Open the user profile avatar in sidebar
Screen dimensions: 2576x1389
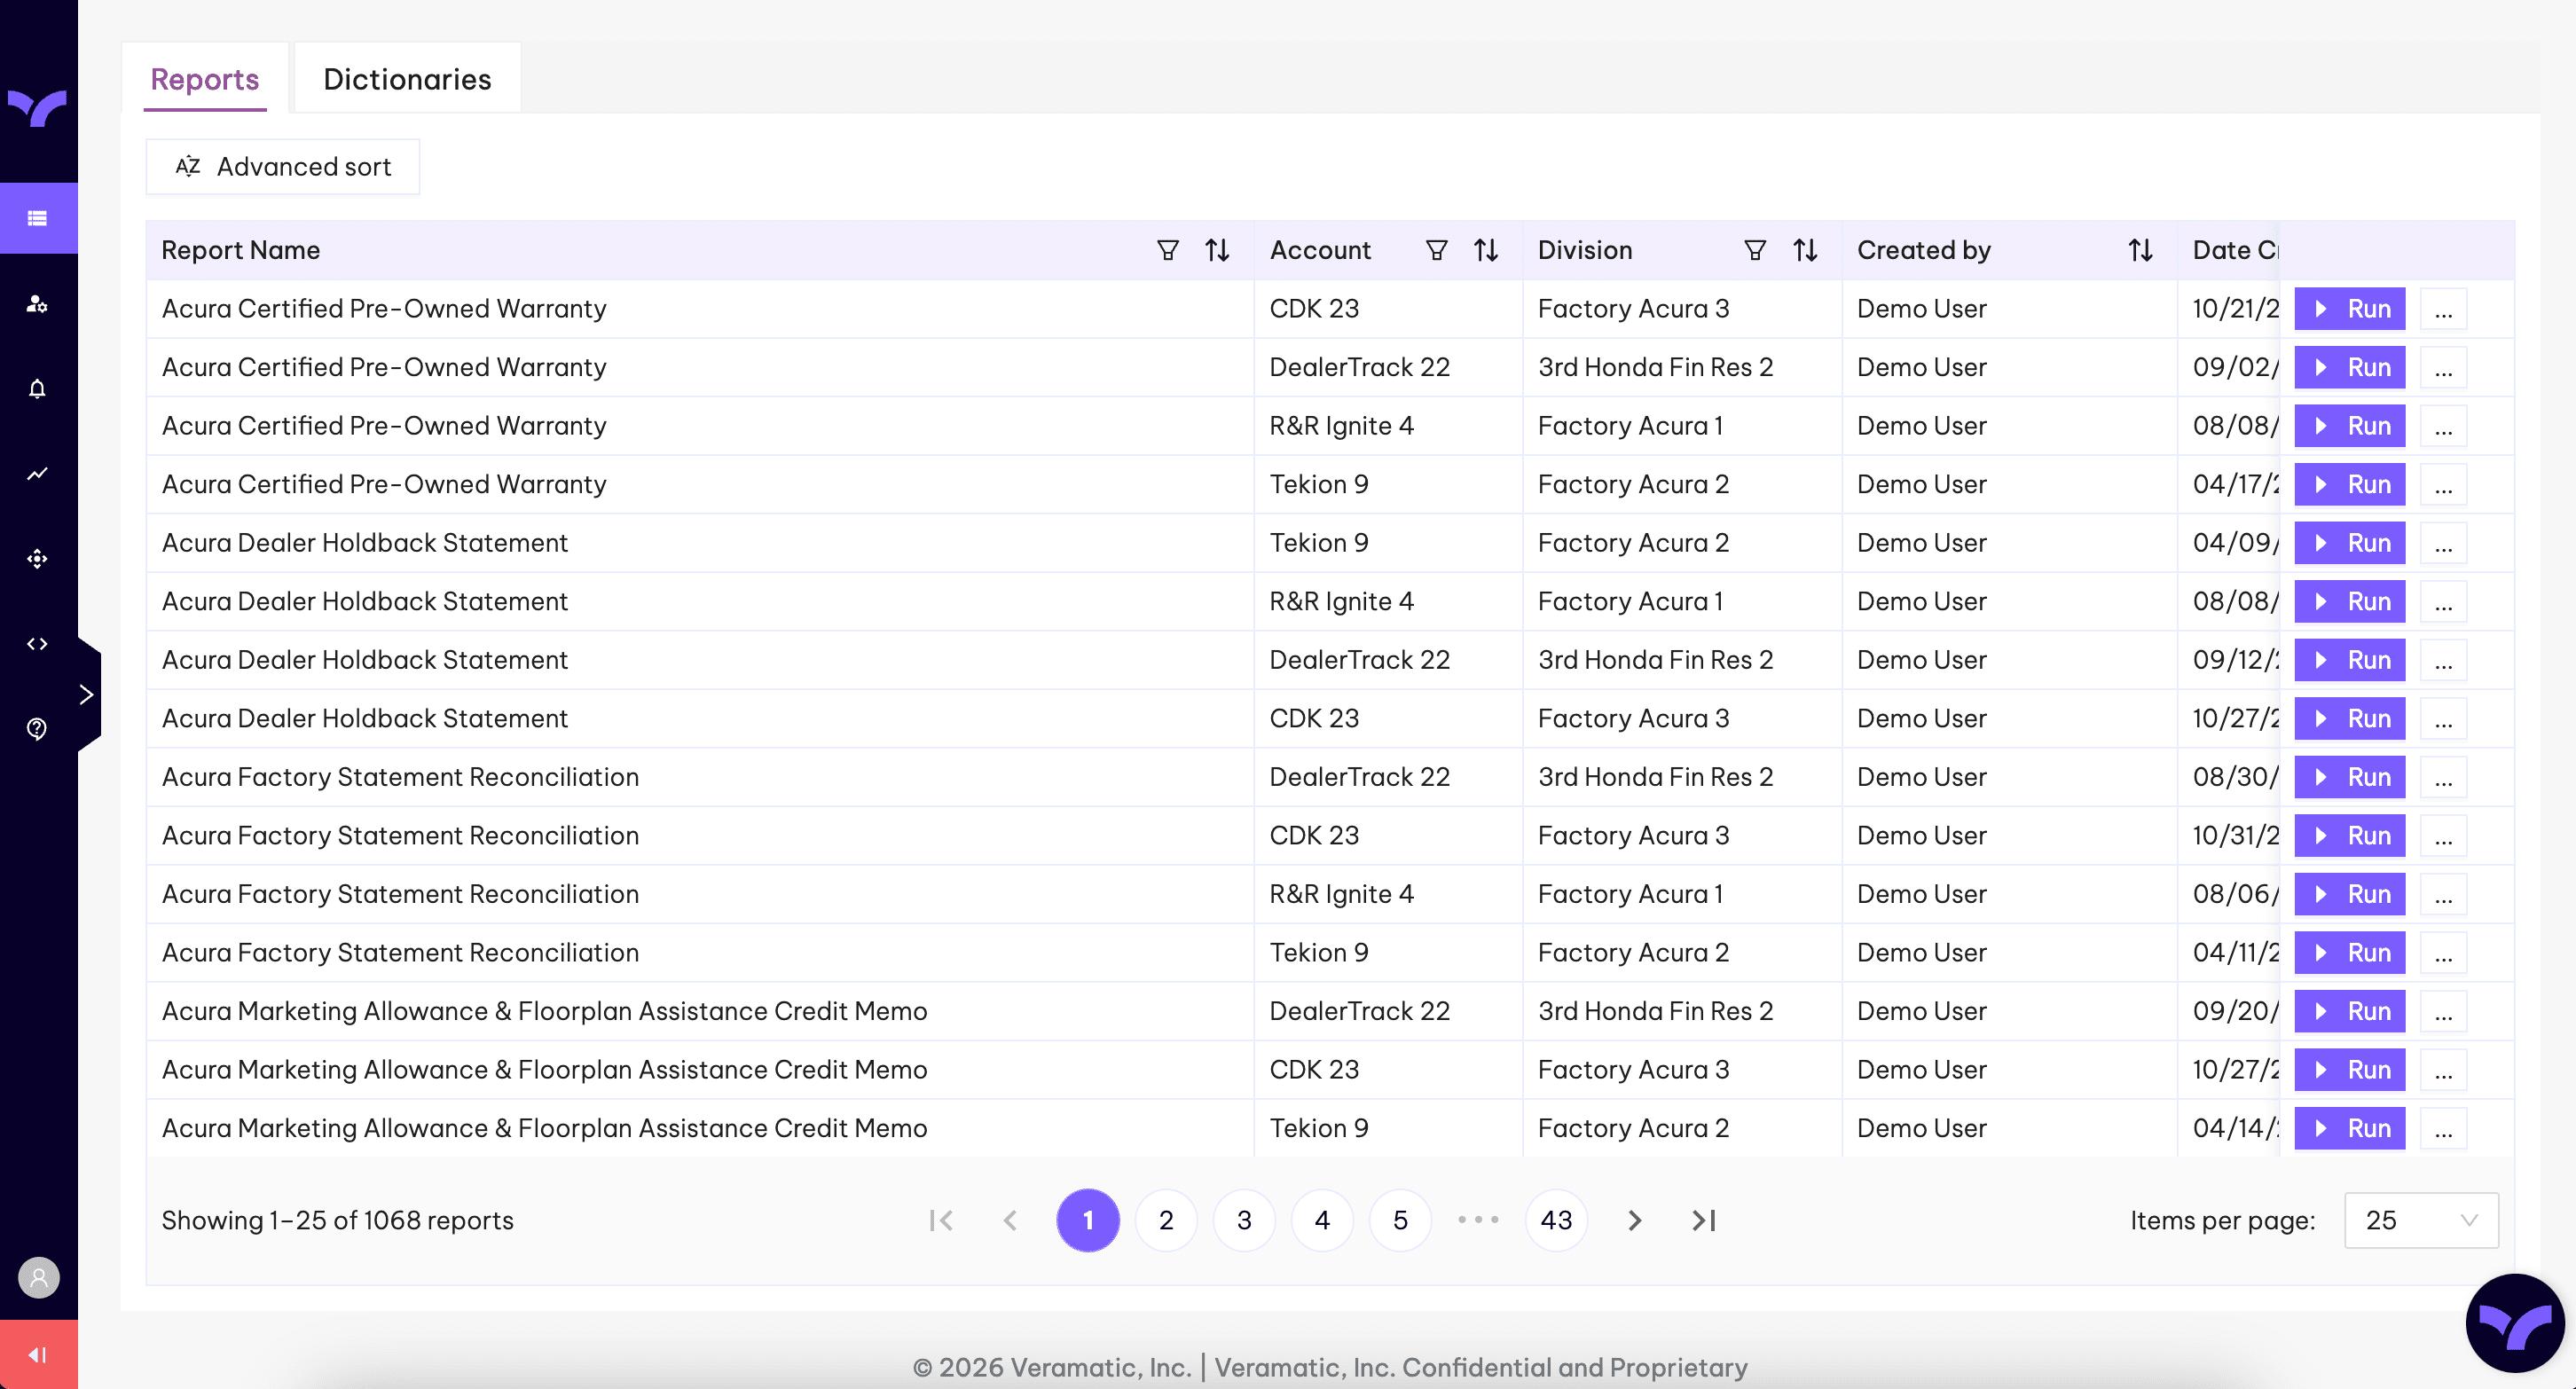click(x=39, y=1277)
